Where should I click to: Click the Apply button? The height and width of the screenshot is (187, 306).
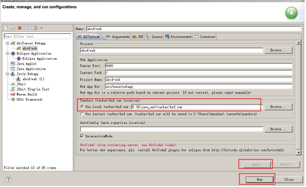click(x=257, y=165)
